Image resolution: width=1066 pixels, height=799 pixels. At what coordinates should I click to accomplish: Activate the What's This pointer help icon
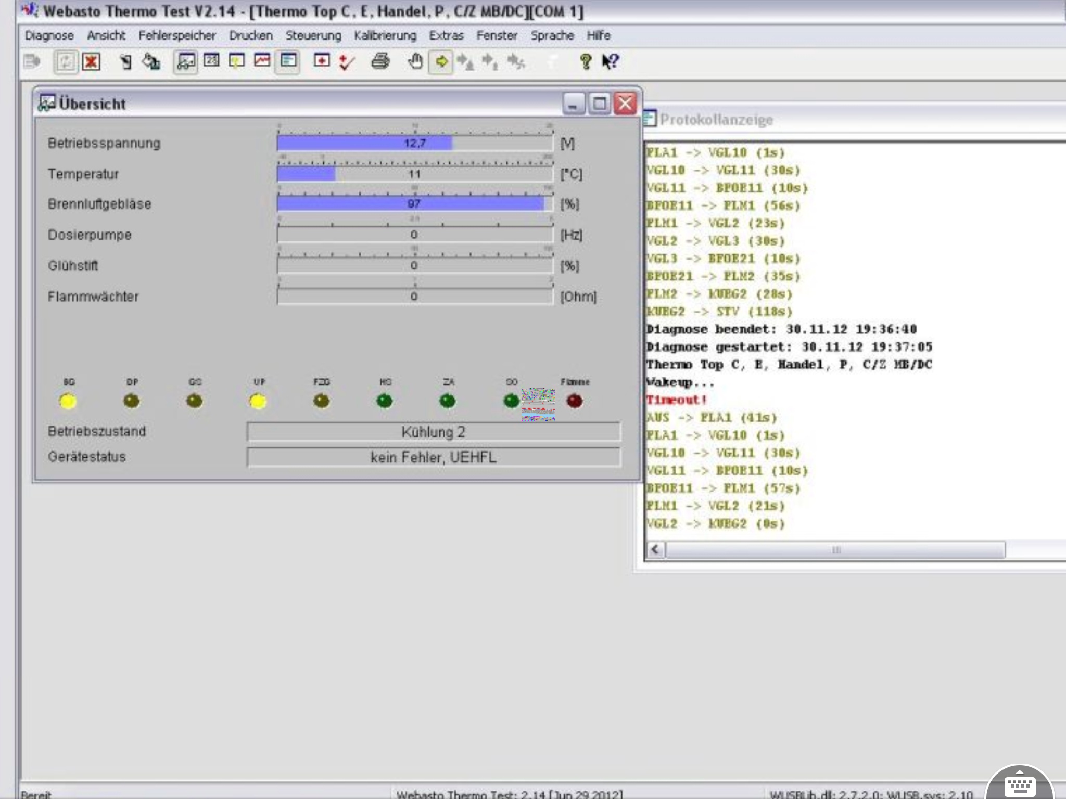(611, 62)
